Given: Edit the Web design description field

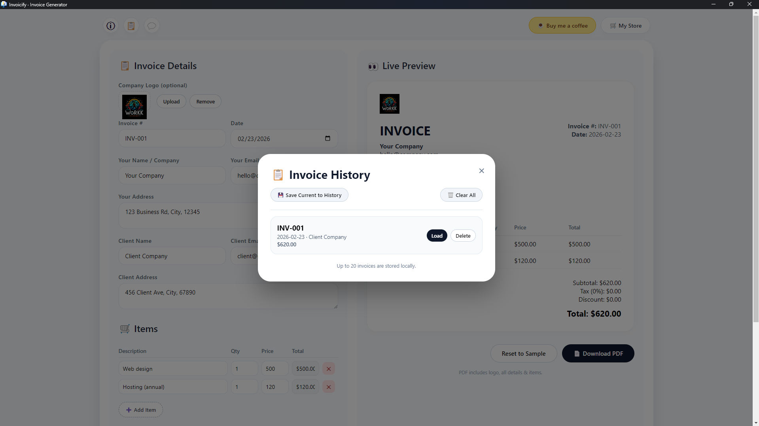Looking at the screenshot, I should (x=173, y=369).
